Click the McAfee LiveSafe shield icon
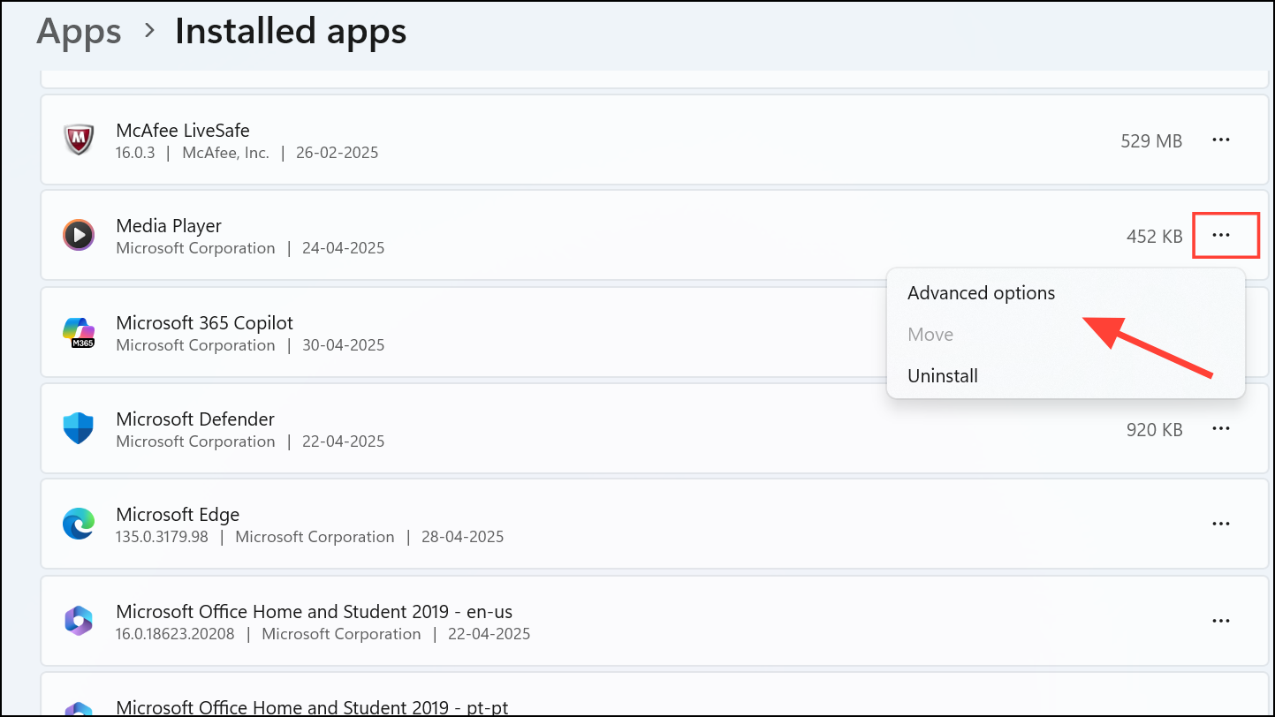This screenshot has height=717, width=1275. coord(79,140)
